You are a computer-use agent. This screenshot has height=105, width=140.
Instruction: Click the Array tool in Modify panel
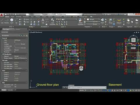34,24
